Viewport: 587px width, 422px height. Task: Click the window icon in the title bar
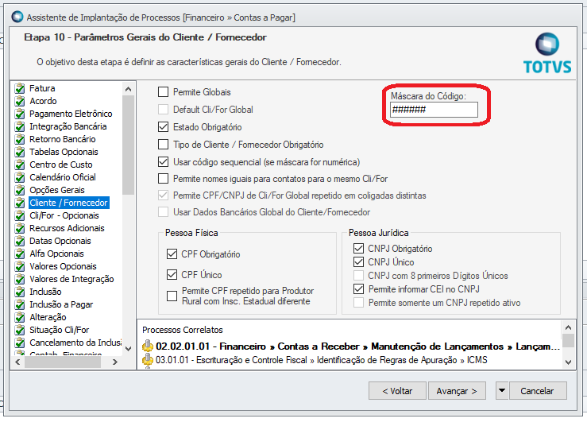click(x=17, y=17)
